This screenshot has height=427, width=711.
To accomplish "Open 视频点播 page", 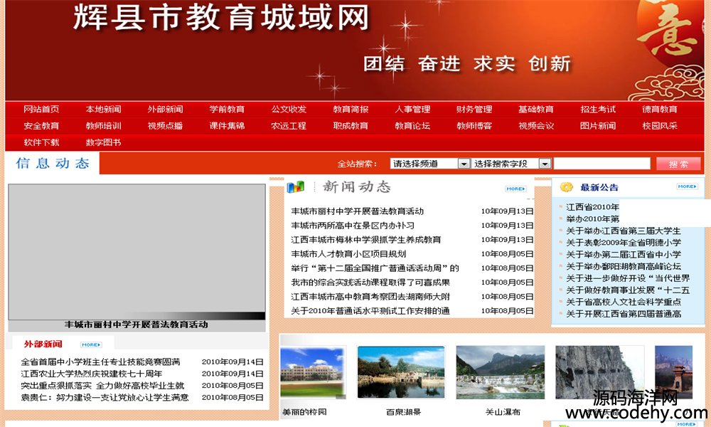I will (x=165, y=126).
